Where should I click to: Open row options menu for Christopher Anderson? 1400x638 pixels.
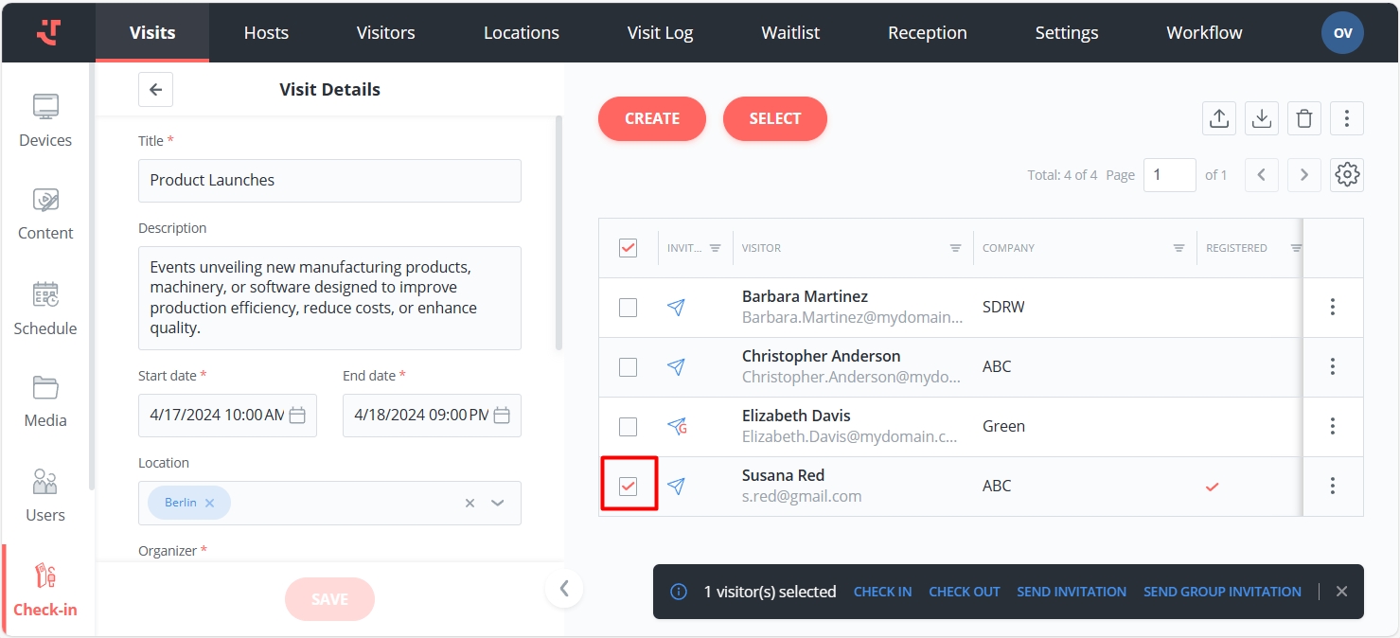[x=1332, y=367]
